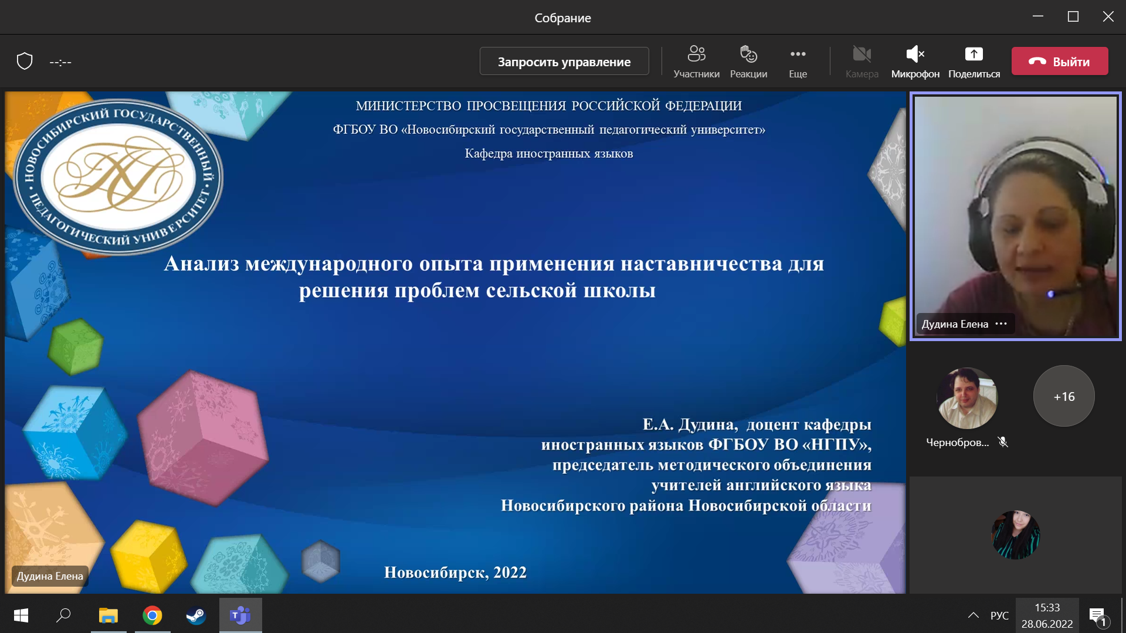1126x633 pixels.
Task: Show the +16 additional participants
Action: point(1064,396)
